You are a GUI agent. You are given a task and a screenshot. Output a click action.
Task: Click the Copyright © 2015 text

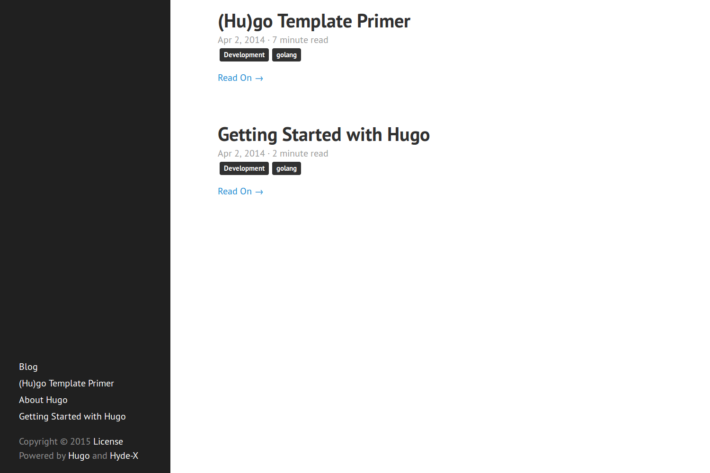click(x=55, y=442)
